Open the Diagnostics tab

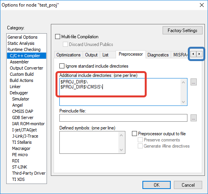click(x=158, y=55)
